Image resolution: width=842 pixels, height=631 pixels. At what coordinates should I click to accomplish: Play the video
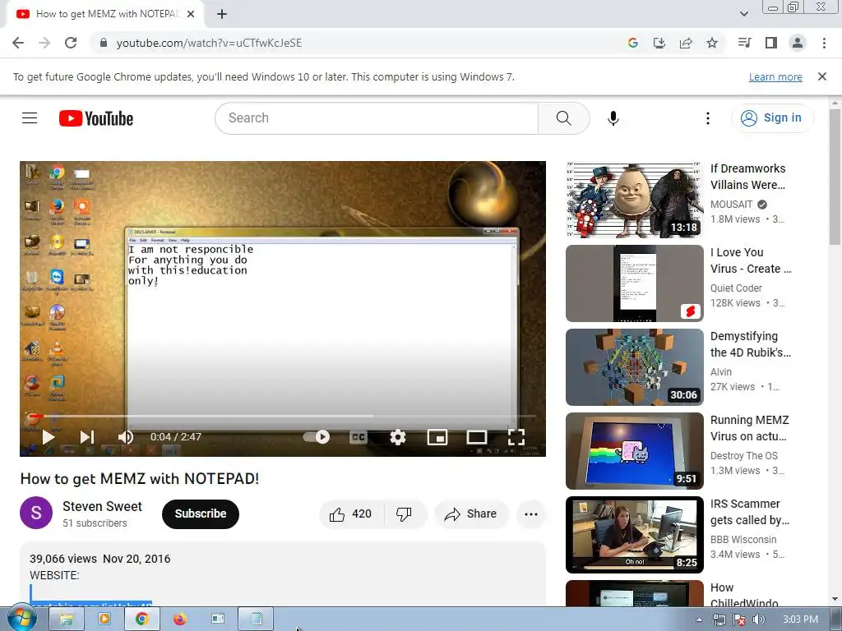pyautogui.click(x=49, y=437)
